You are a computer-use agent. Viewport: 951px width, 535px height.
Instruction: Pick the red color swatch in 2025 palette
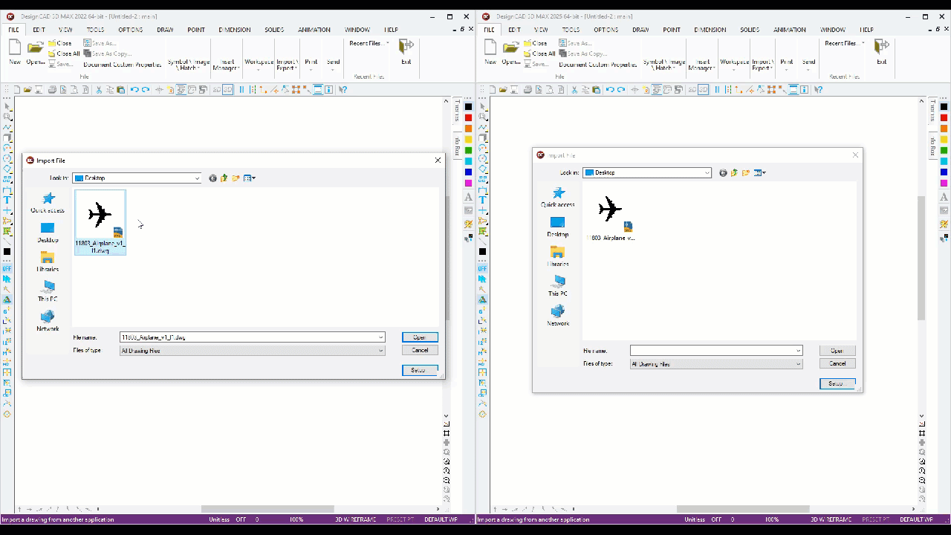click(x=944, y=117)
